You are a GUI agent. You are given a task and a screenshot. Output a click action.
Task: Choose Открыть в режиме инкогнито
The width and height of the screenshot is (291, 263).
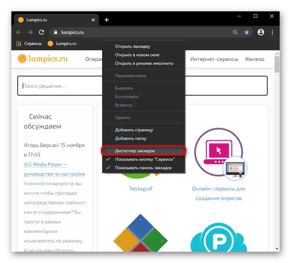(144, 63)
